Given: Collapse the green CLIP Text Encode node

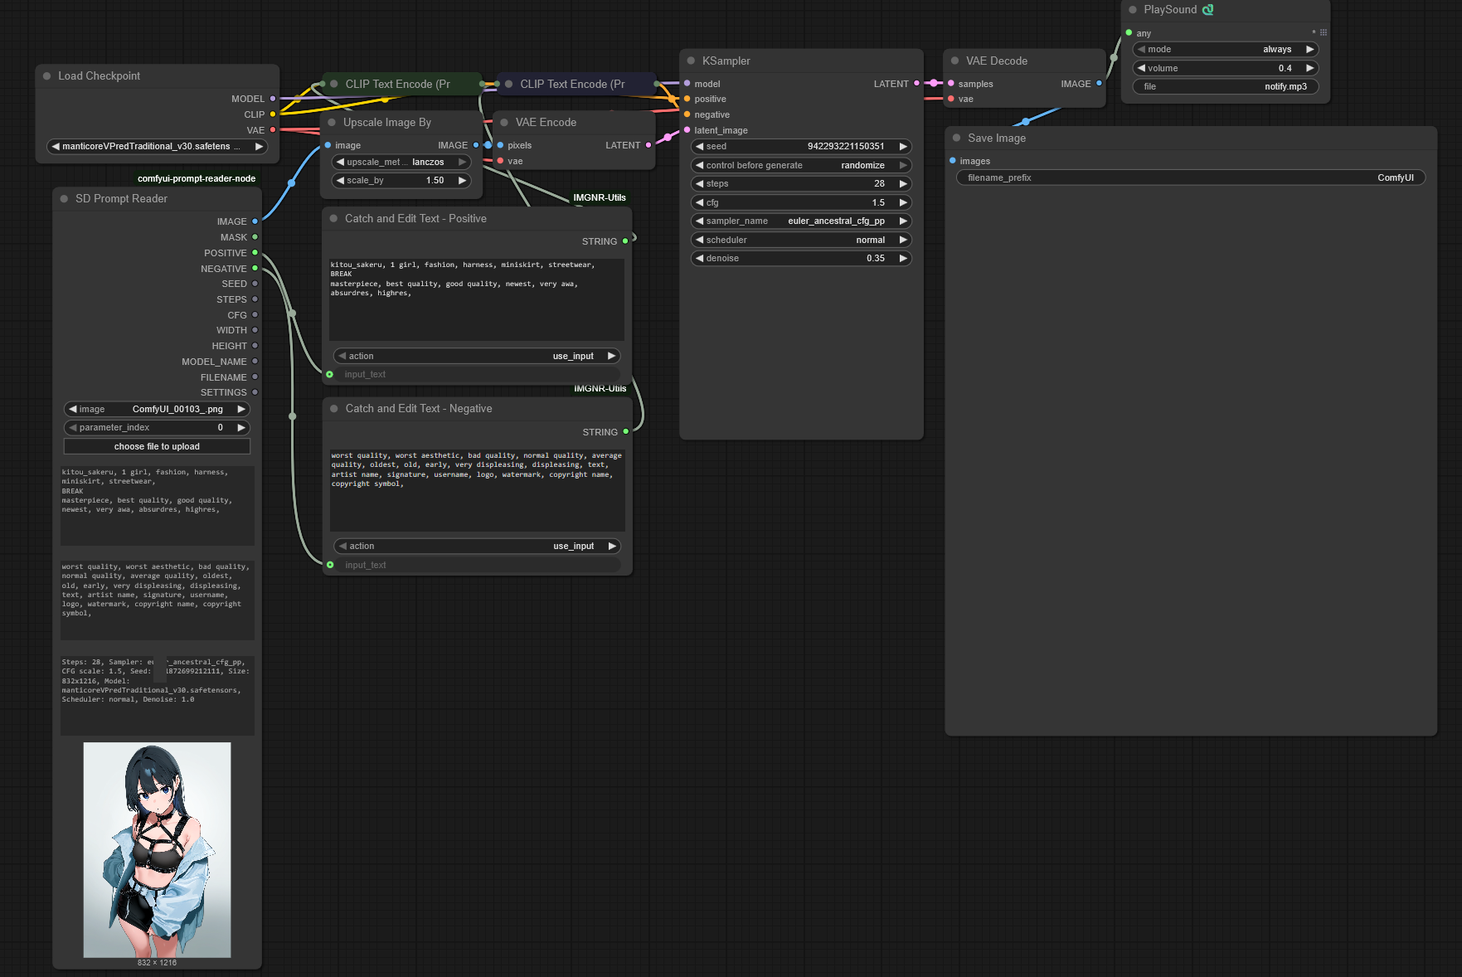Looking at the screenshot, I should pyautogui.click(x=334, y=84).
